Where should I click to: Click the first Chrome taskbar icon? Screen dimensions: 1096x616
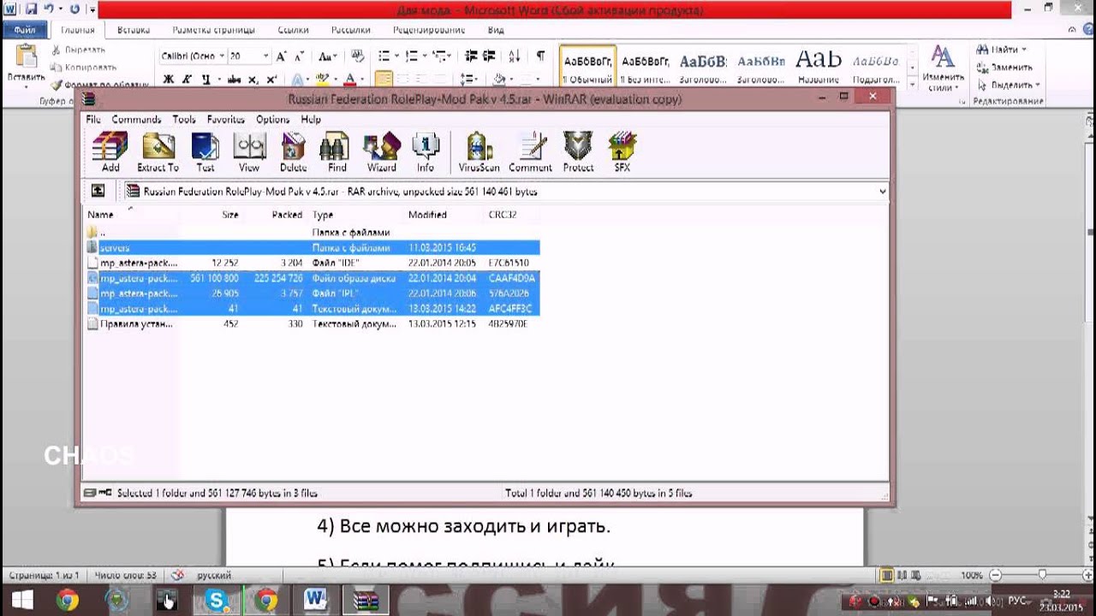click(x=67, y=601)
